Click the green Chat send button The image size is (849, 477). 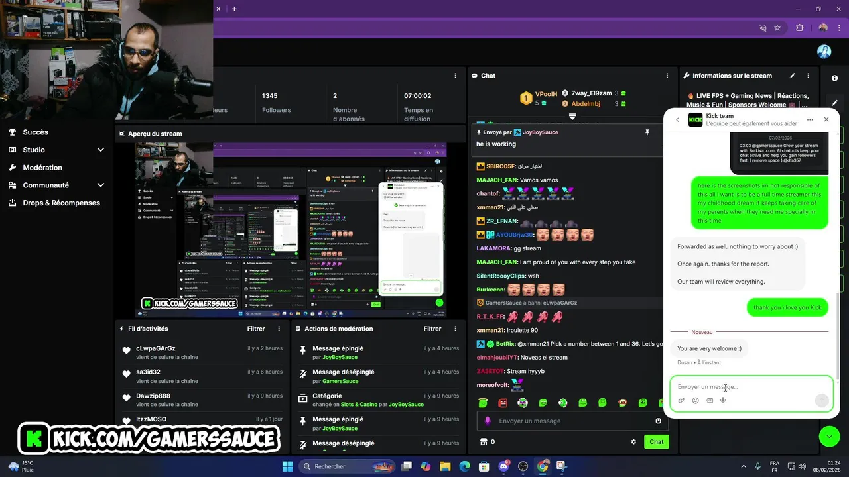(x=656, y=442)
